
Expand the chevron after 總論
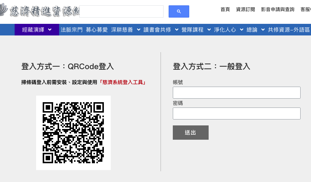[x=263, y=30]
